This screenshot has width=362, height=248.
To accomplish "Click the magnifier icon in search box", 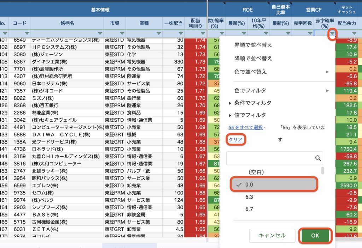I will (x=318, y=158).
